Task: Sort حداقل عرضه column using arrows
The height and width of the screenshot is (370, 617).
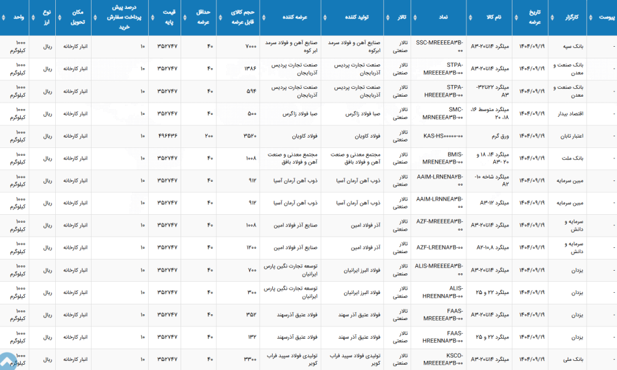Action: [x=185, y=18]
